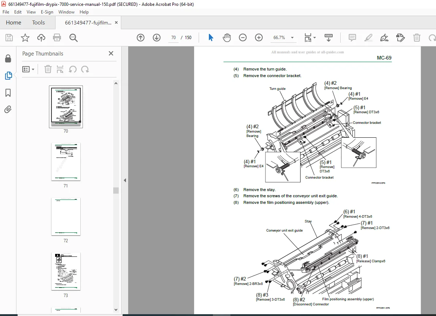The image size is (436, 316).
Task: Click the thumbnails panel scroll-down arrow
Action: pyautogui.click(x=116, y=309)
